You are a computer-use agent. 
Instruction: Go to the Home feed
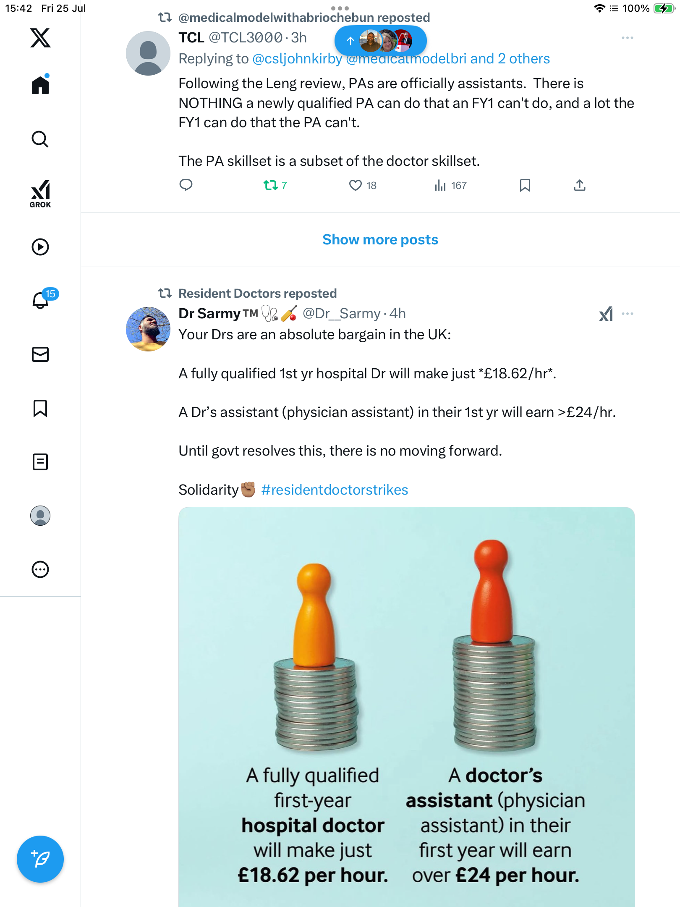[40, 85]
